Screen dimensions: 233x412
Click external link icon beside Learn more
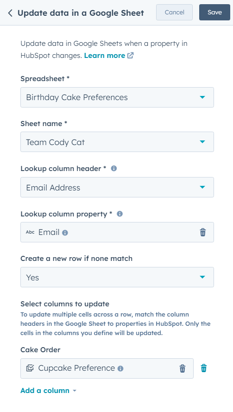click(131, 56)
